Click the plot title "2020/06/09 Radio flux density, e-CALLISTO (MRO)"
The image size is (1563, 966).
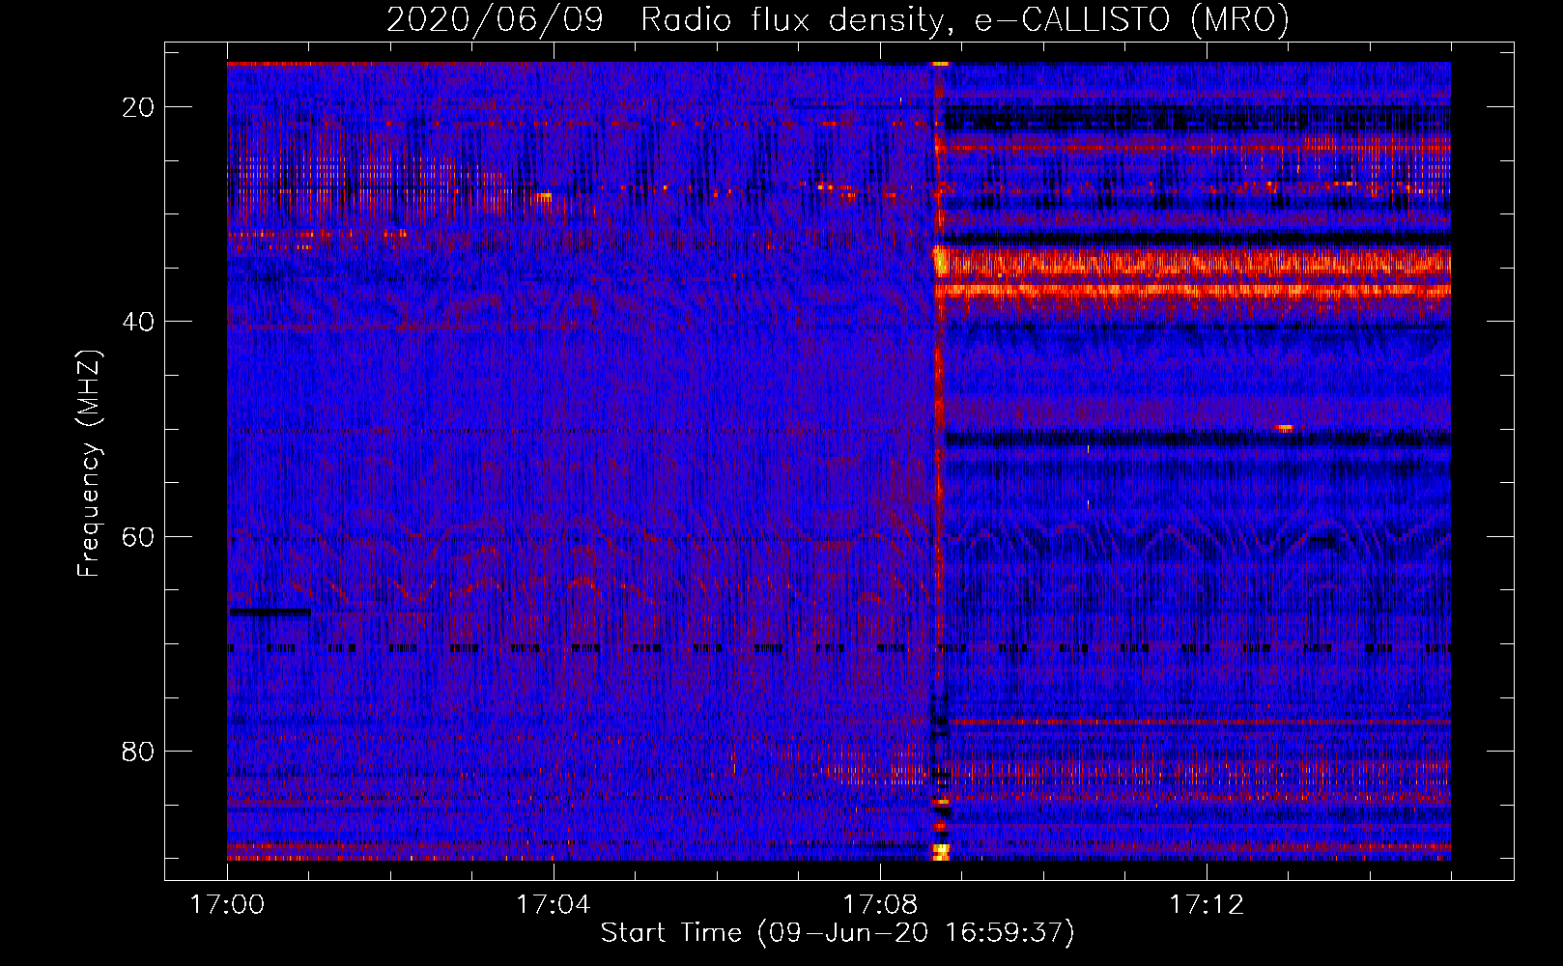(838, 19)
